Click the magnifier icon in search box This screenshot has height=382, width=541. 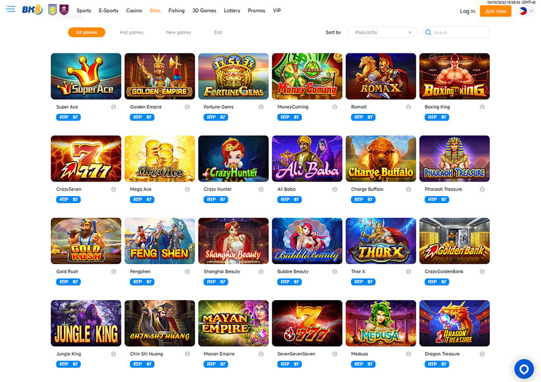click(x=428, y=32)
